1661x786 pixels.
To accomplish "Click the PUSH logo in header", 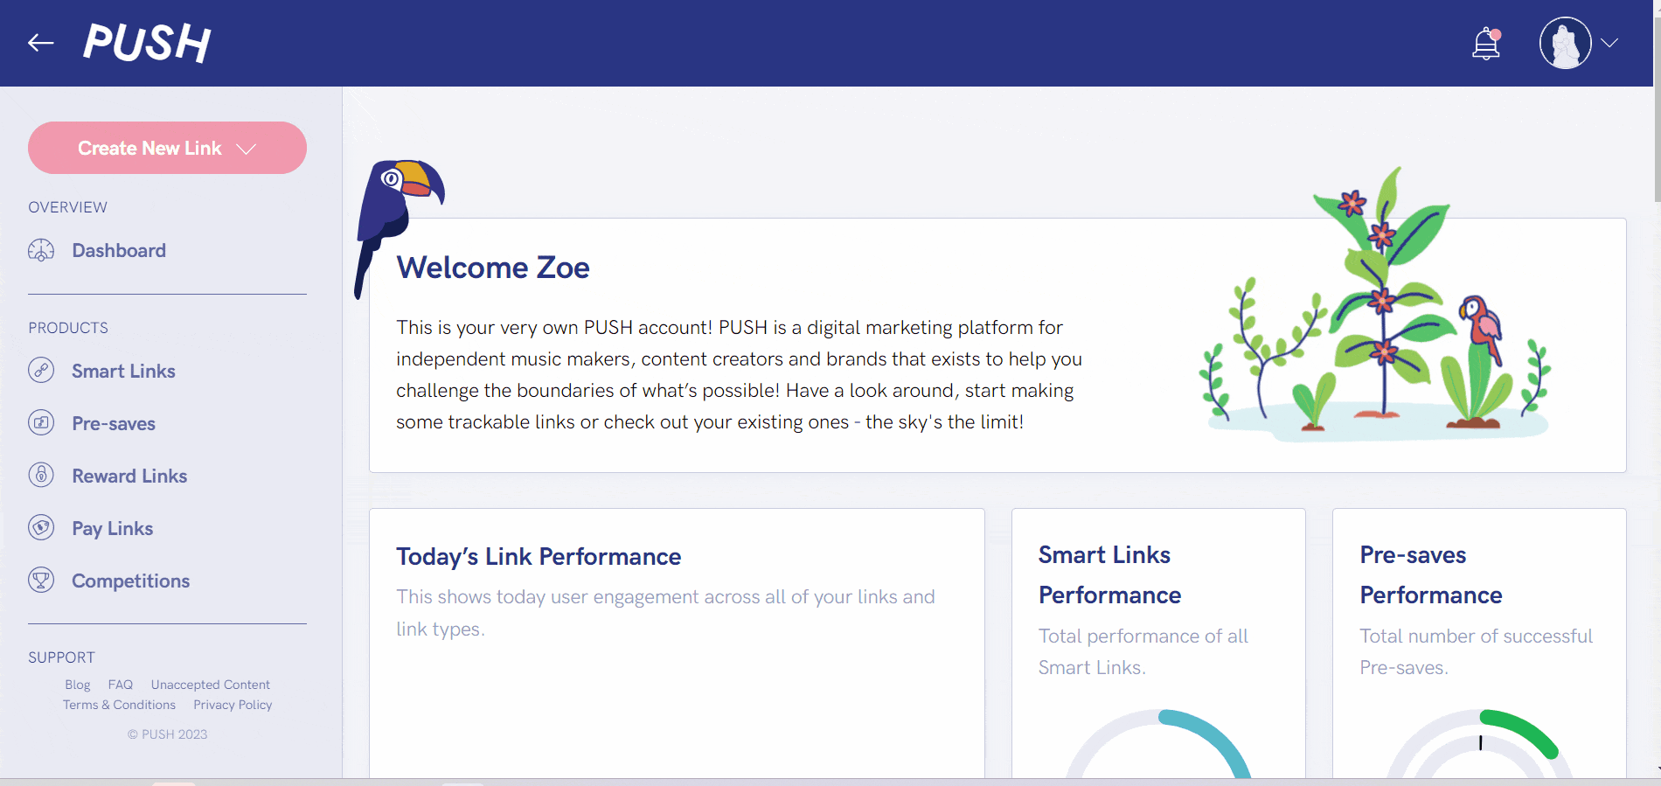I will (x=148, y=43).
